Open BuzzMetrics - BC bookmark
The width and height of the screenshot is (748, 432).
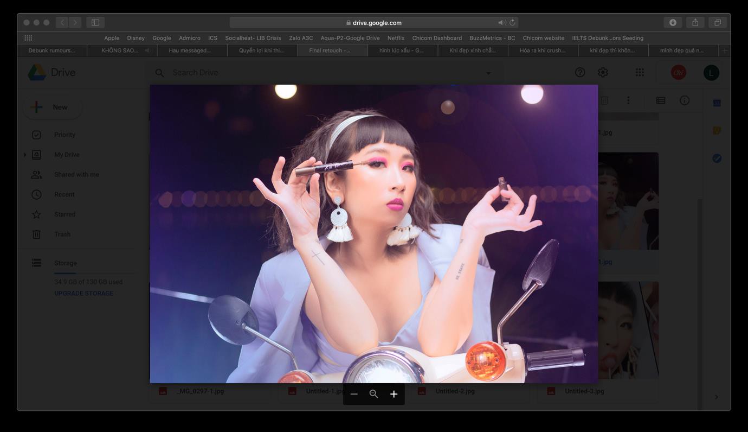coord(492,38)
